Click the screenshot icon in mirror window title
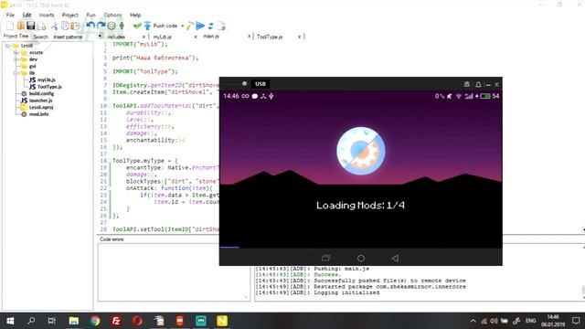 coord(467,84)
